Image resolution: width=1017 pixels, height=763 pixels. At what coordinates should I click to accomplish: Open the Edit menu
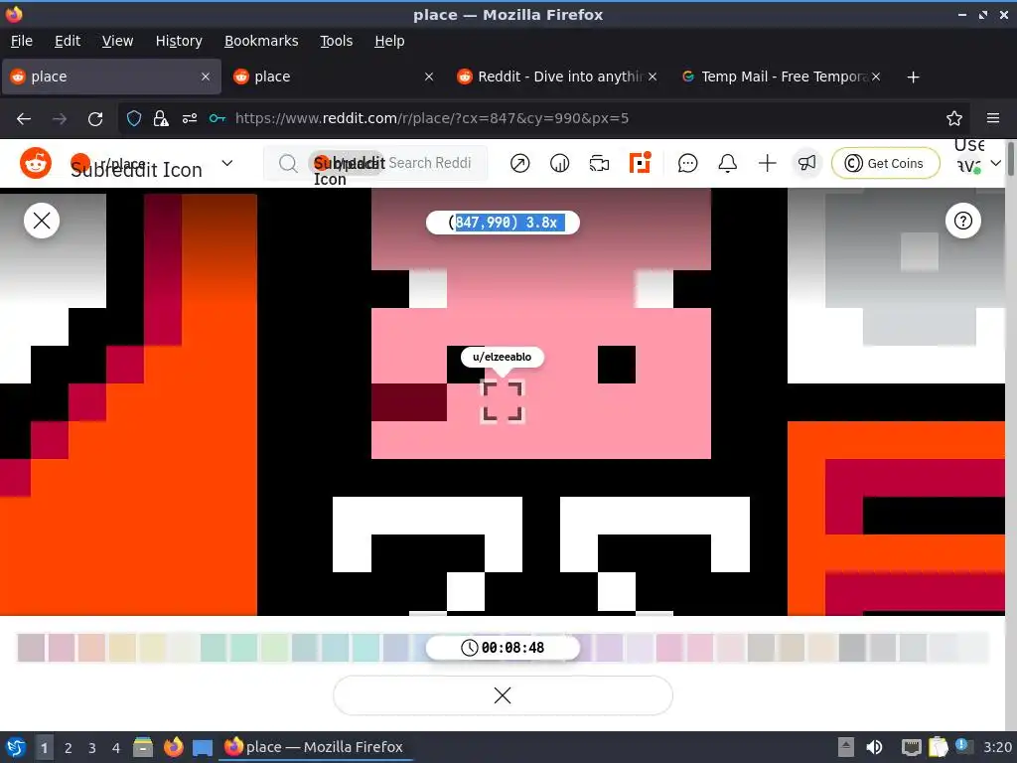click(68, 41)
